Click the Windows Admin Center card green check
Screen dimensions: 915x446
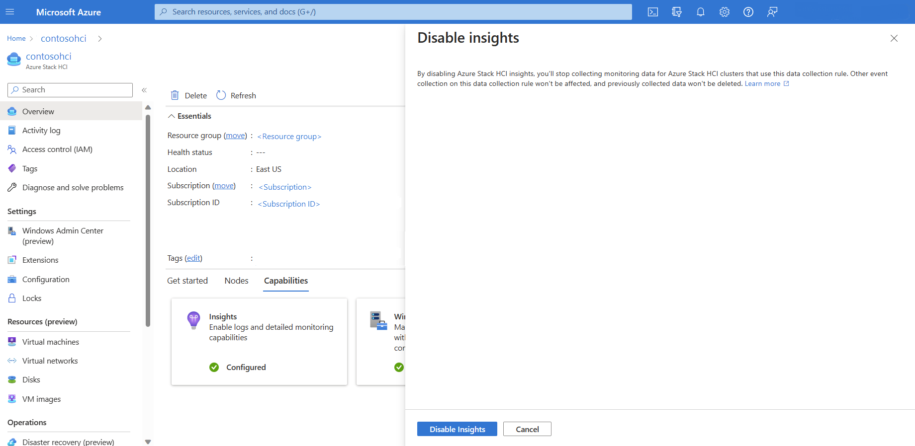point(399,367)
